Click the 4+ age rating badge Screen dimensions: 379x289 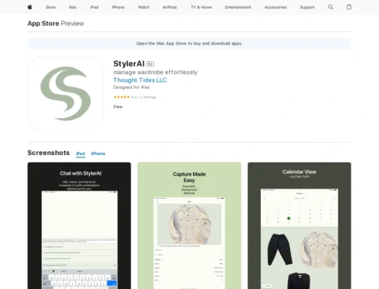click(x=150, y=64)
